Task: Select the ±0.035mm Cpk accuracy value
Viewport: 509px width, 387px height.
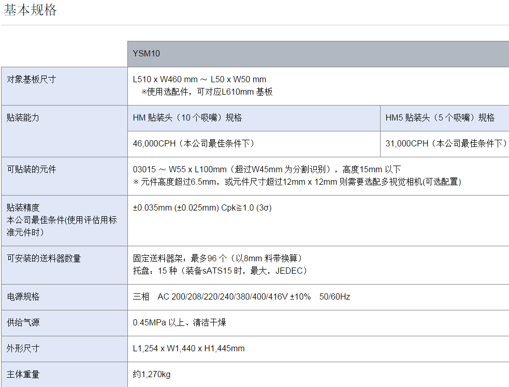Action: 202,208
